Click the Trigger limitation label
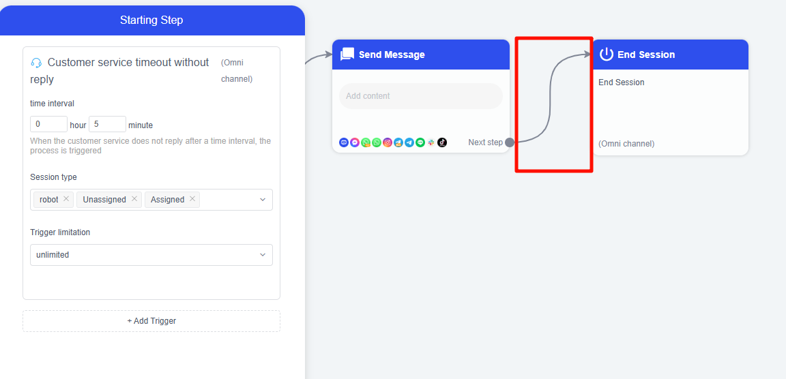 pos(60,232)
